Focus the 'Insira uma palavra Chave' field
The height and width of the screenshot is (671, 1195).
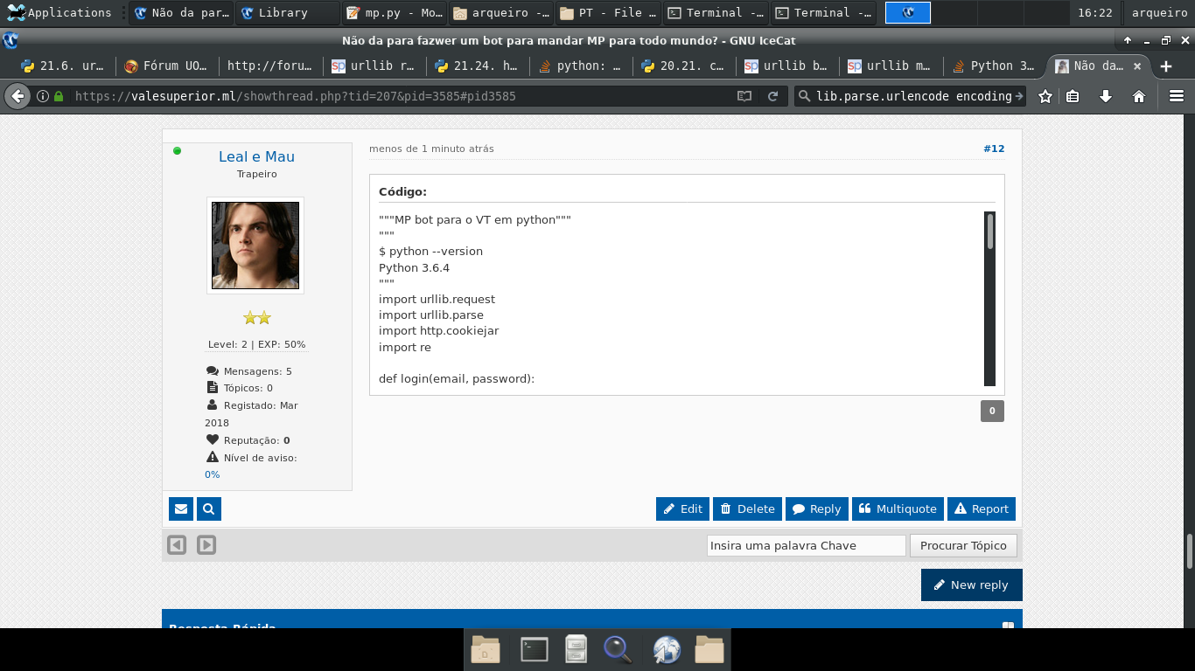pyautogui.click(x=806, y=545)
